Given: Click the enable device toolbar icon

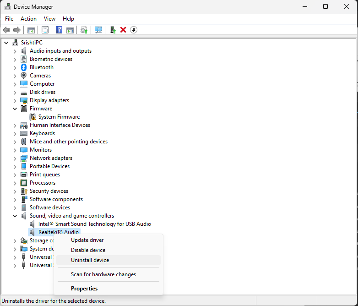Looking at the screenshot, I should point(113,30).
